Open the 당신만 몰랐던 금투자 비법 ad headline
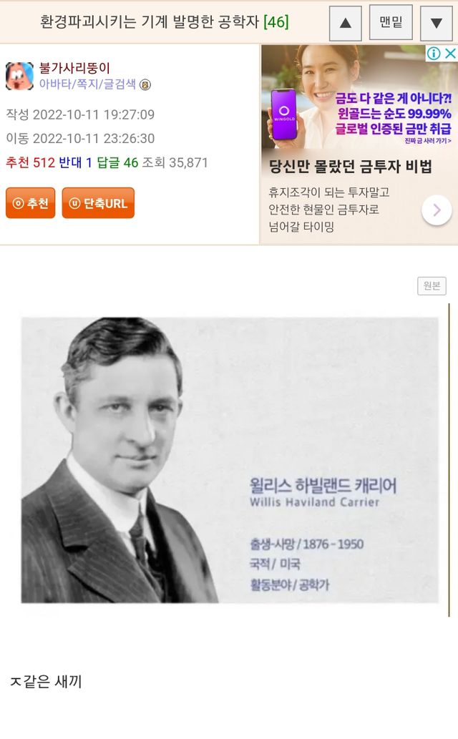Viewport: 458px width, 739px height. [x=351, y=166]
